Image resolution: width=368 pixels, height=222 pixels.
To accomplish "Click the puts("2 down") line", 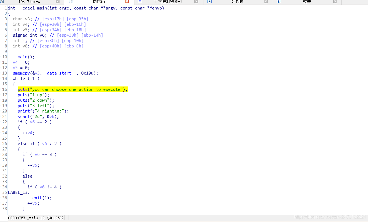I will [36, 100].
